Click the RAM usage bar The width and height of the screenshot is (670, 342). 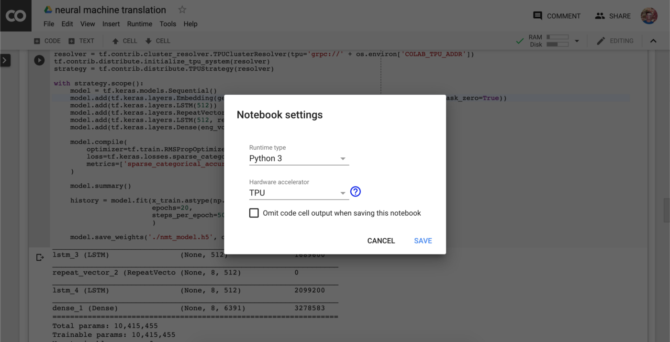(x=558, y=37)
